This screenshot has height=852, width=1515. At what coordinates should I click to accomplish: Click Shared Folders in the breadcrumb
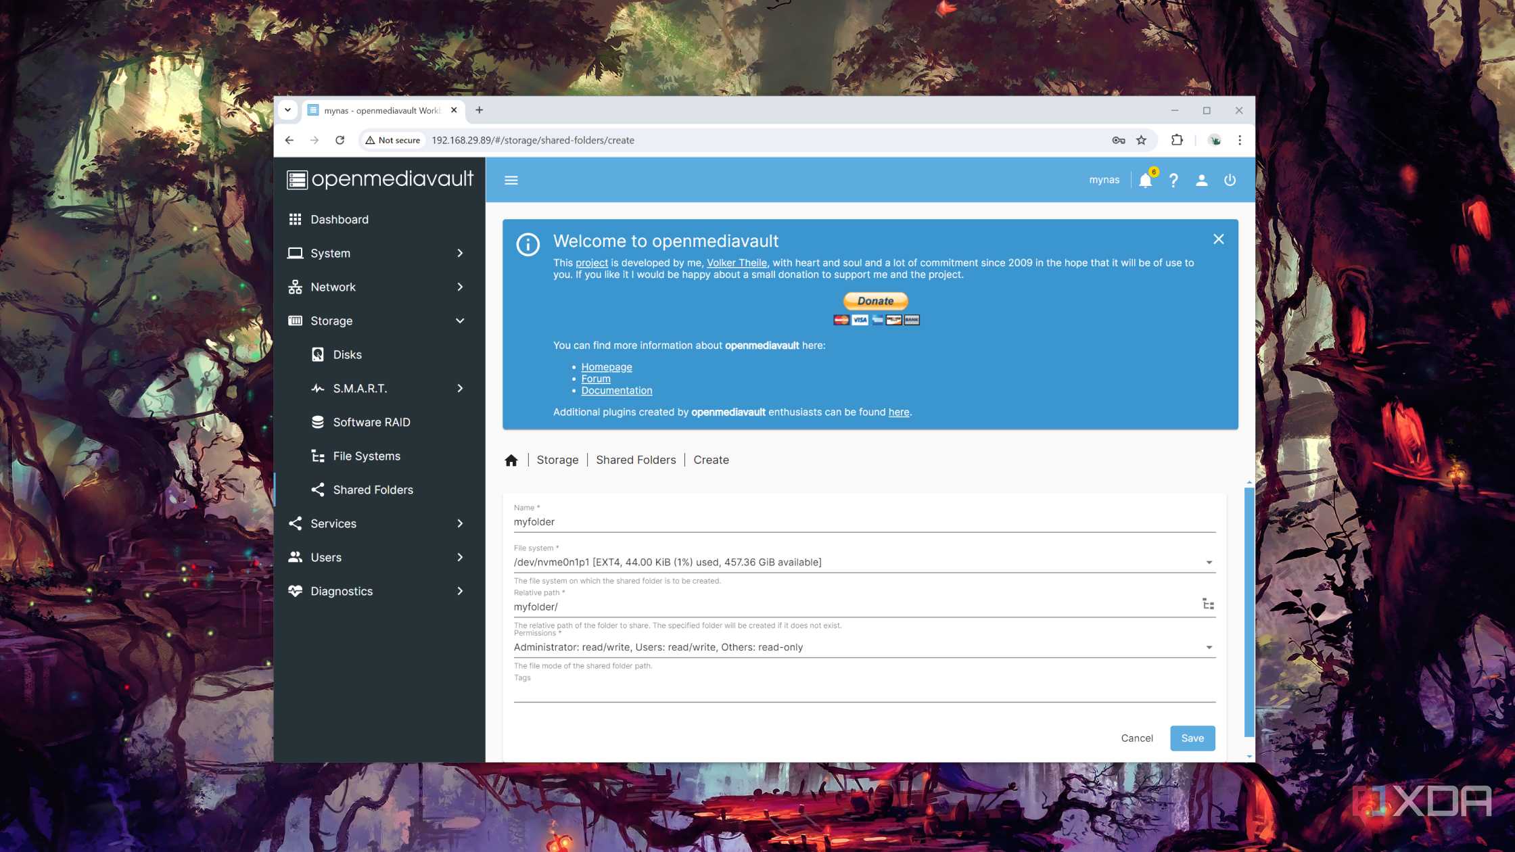point(636,460)
